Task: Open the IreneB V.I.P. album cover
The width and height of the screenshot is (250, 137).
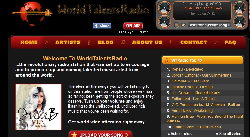Action: coord(39,107)
